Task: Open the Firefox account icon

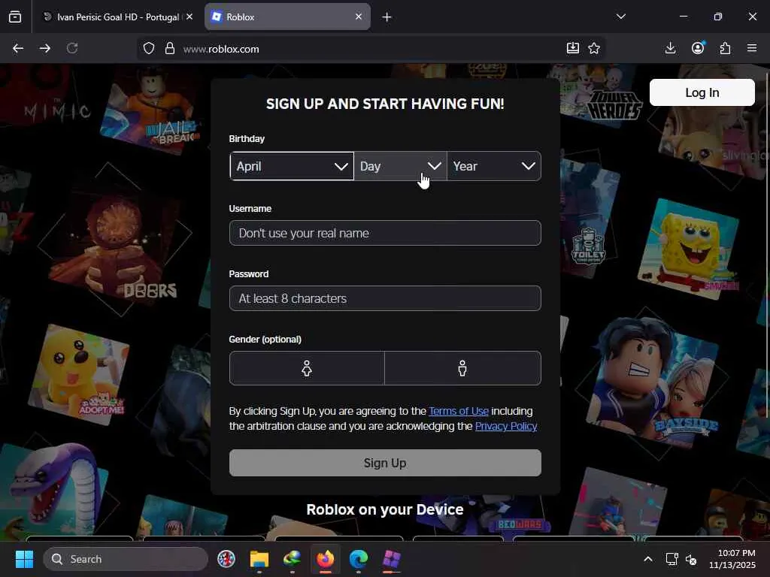Action: click(698, 48)
